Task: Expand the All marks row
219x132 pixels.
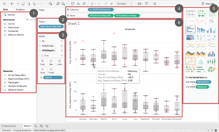Action: click(40, 41)
